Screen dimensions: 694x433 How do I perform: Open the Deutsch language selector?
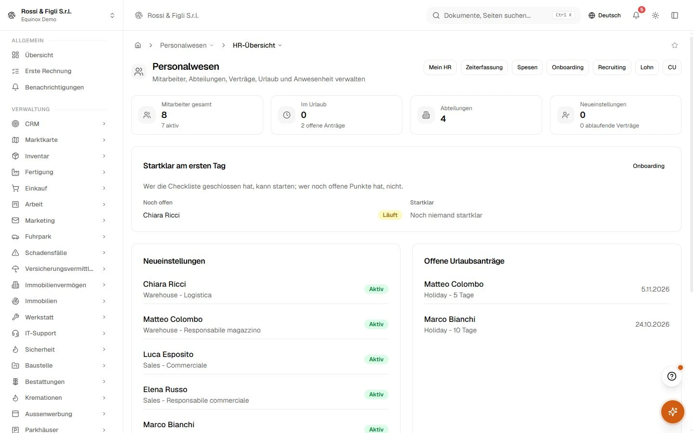point(604,15)
